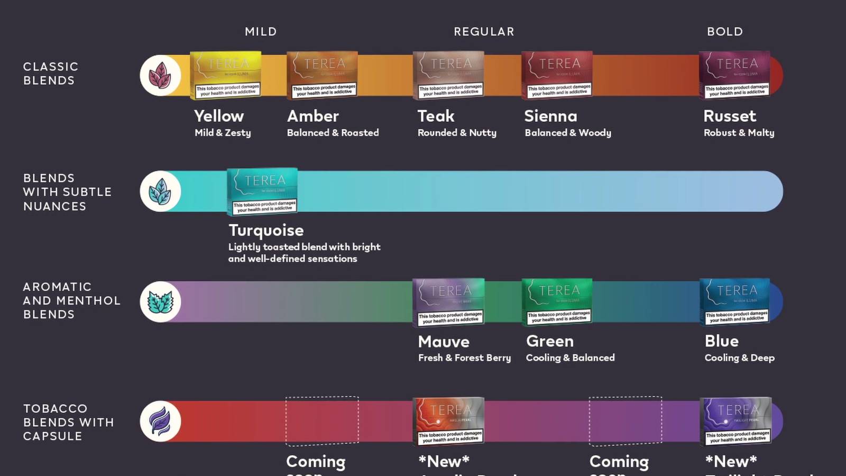Click the Mild & Zesty description
Screen dimensions: 846x476
coord(223,133)
